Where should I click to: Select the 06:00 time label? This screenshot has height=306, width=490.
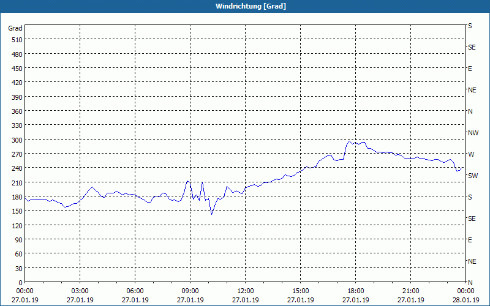[135, 291]
